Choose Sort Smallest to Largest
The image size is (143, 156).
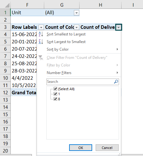(79, 34)
